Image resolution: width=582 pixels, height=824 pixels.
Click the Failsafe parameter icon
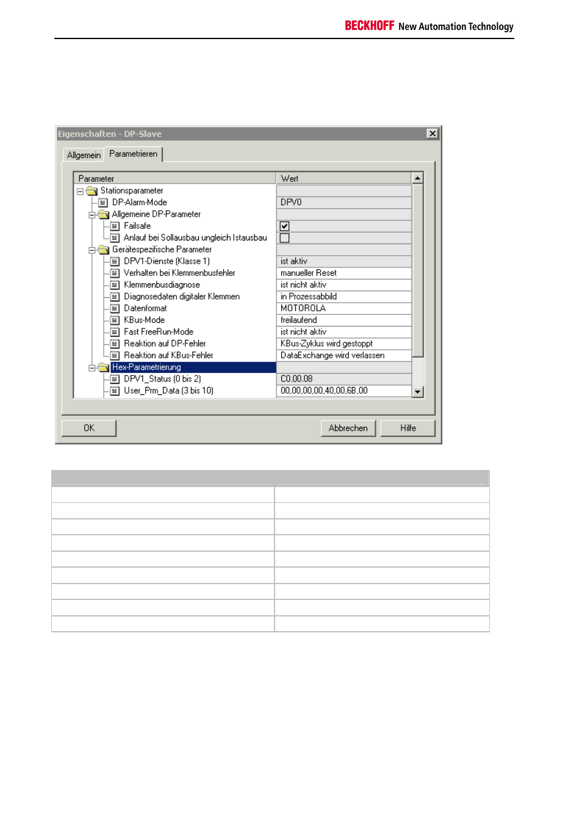coord(115,226)
